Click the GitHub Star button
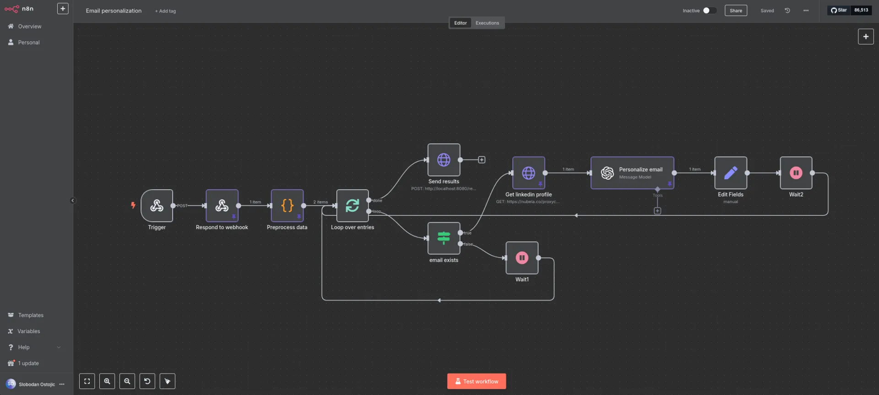The height and width of the screenshot is (395, 879). (839, 10)
